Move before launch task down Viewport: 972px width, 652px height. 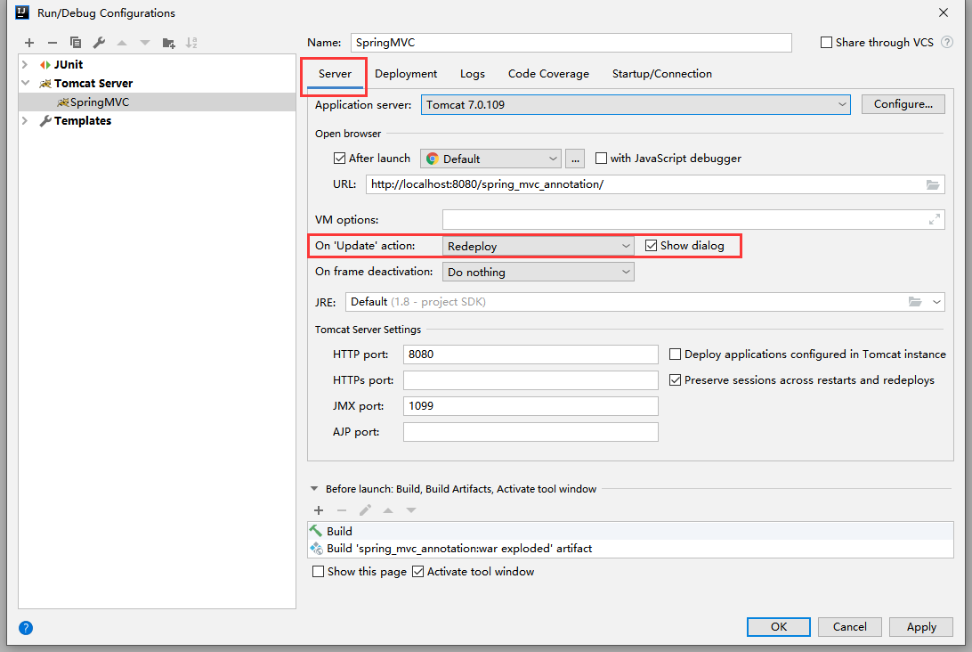(x=411, y=510)
